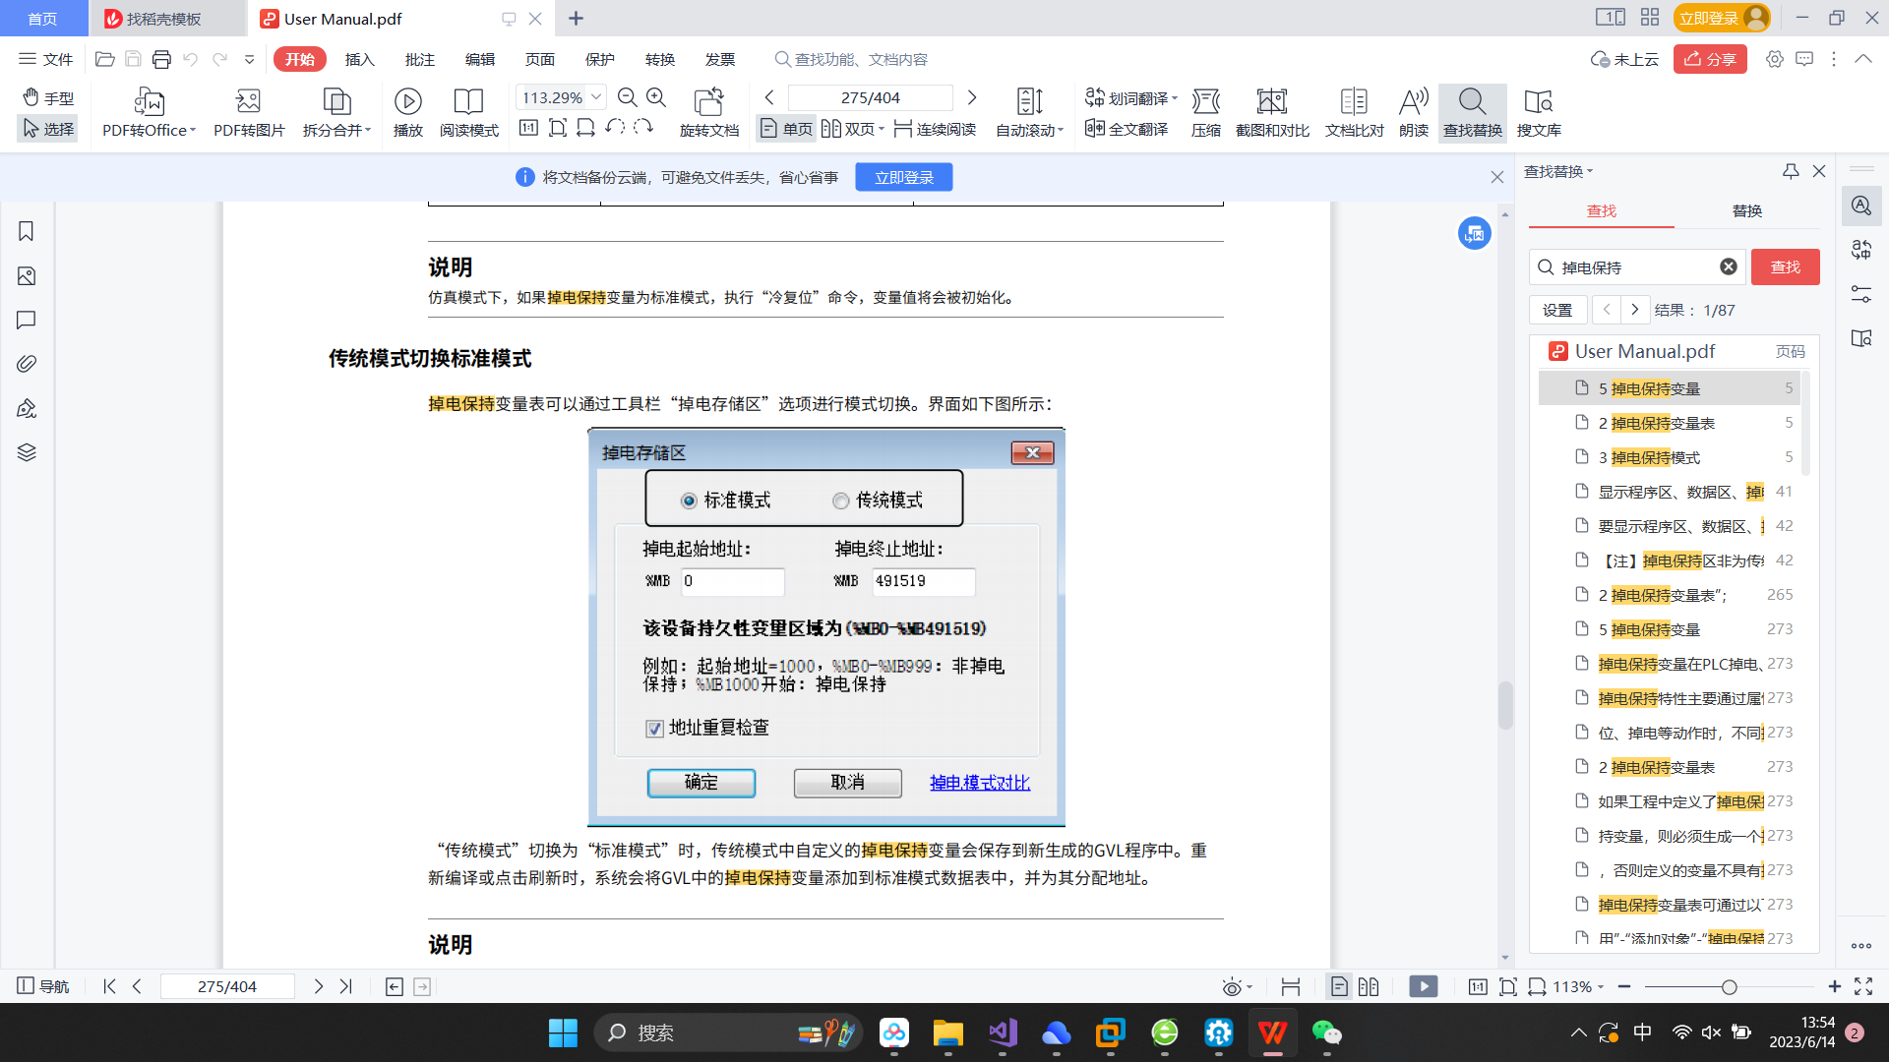Click 设置 in search panel

point(1557,310)
